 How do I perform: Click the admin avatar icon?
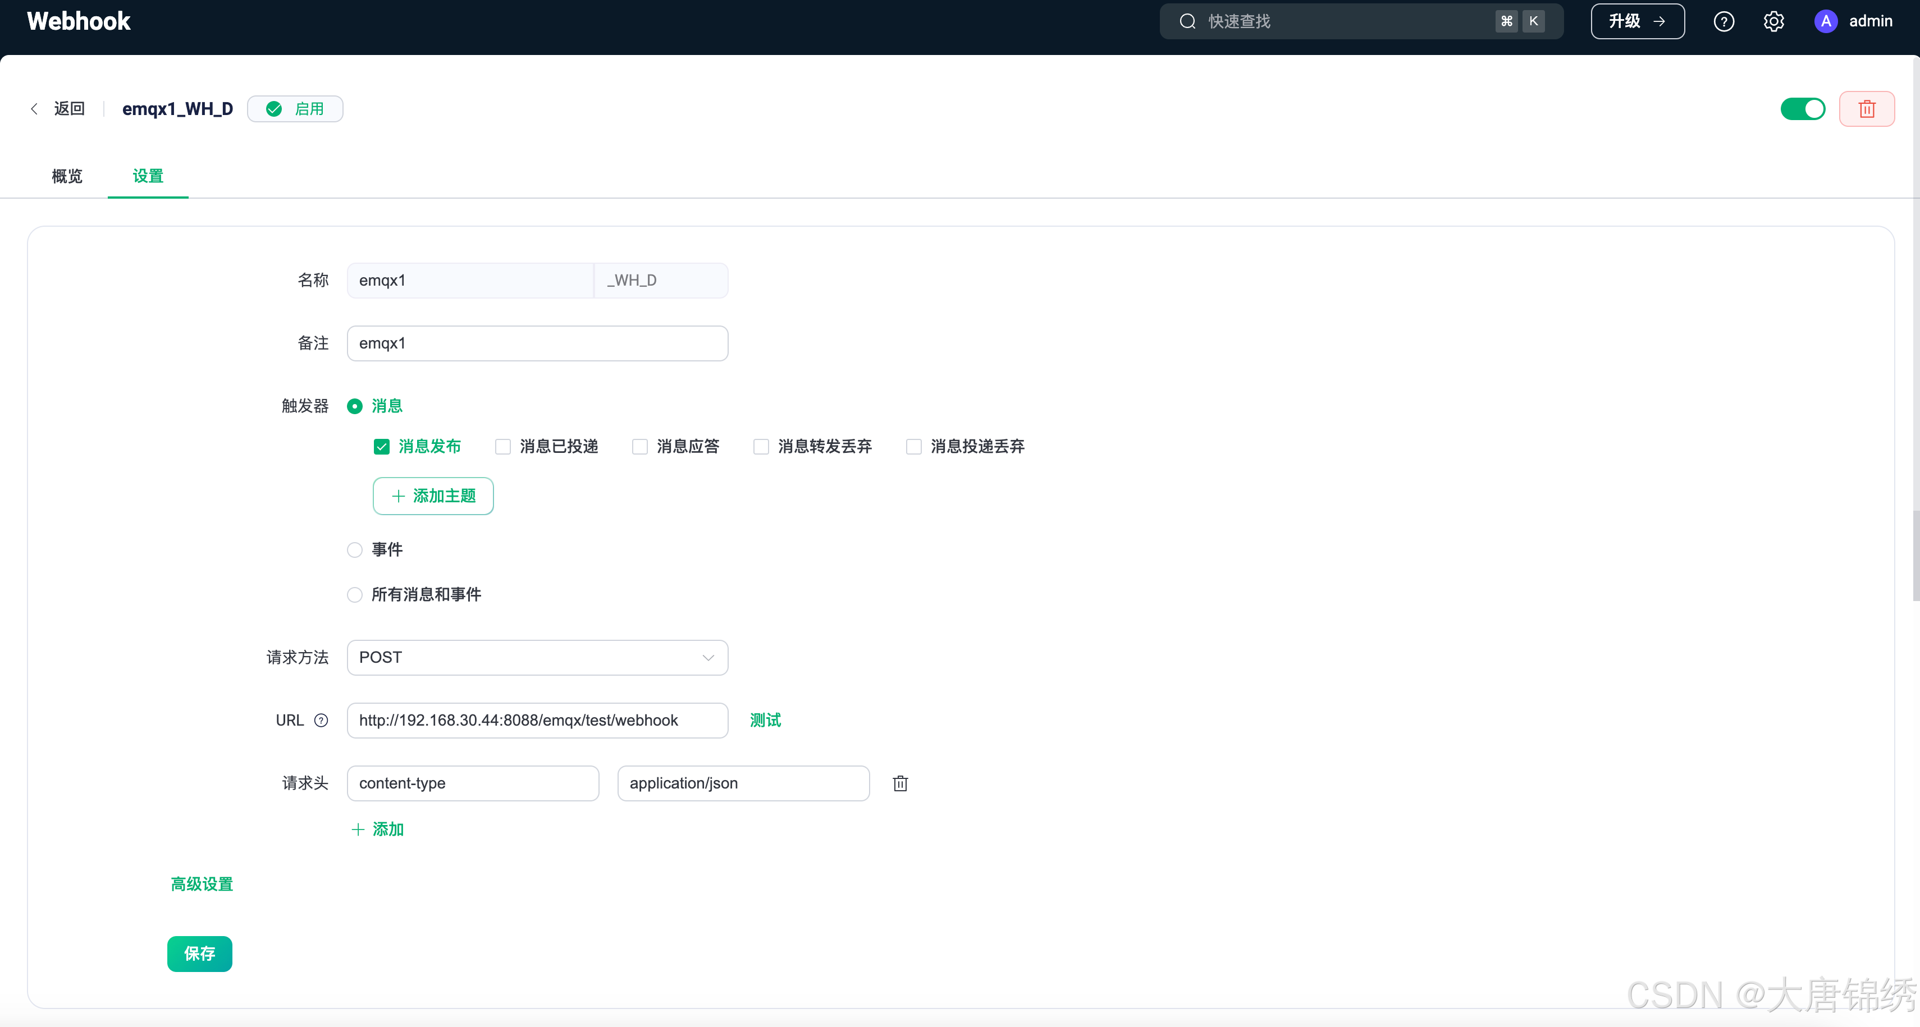pyautogui.click(x=1825, y=22)
